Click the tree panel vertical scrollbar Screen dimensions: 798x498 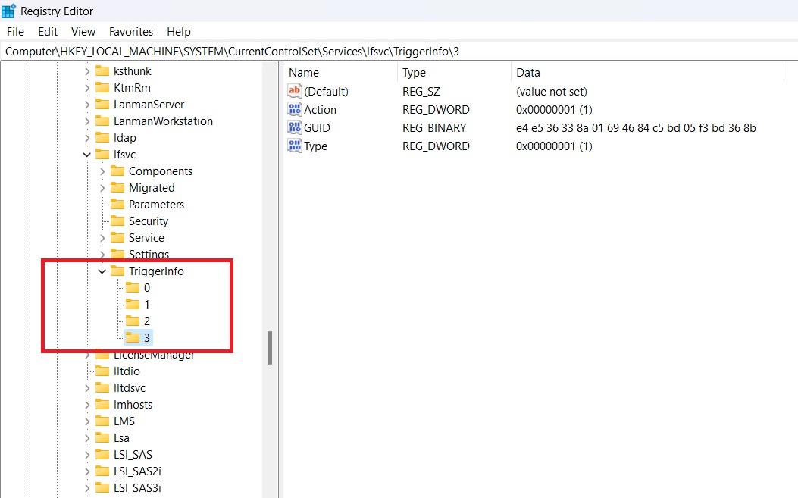pyautogui.click(x=271, y=349)
